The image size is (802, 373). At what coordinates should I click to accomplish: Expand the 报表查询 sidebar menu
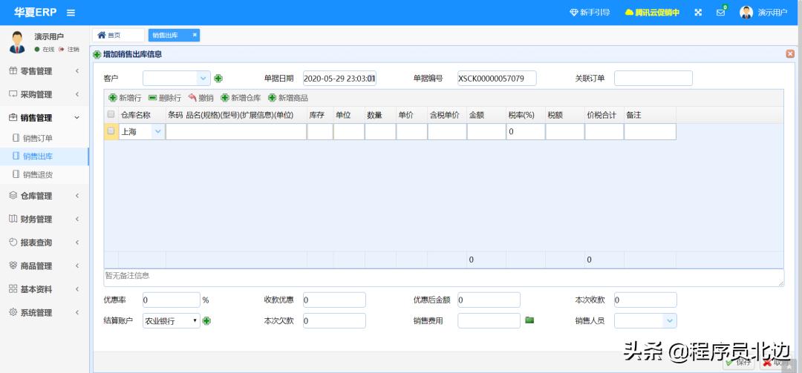point(45,242)
